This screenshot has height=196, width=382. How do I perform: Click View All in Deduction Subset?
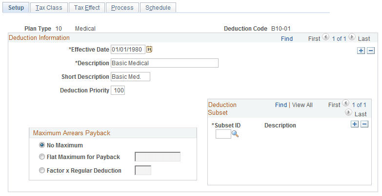point(302,105)
